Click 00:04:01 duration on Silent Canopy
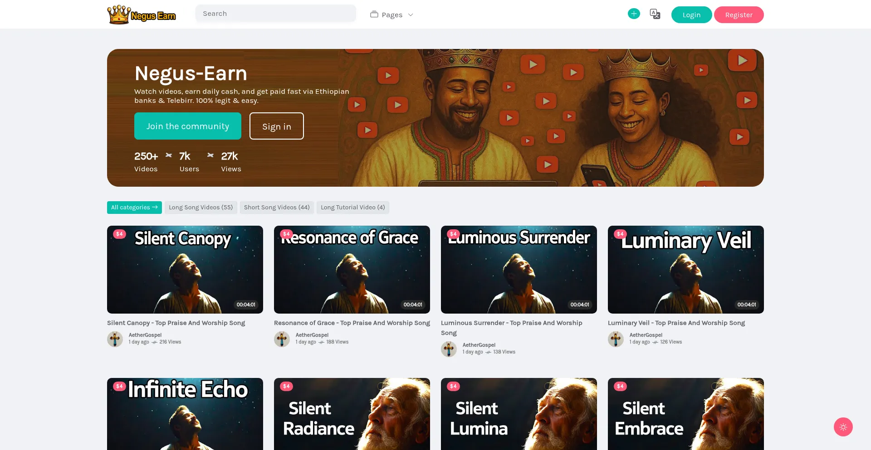 click(246, 305)
